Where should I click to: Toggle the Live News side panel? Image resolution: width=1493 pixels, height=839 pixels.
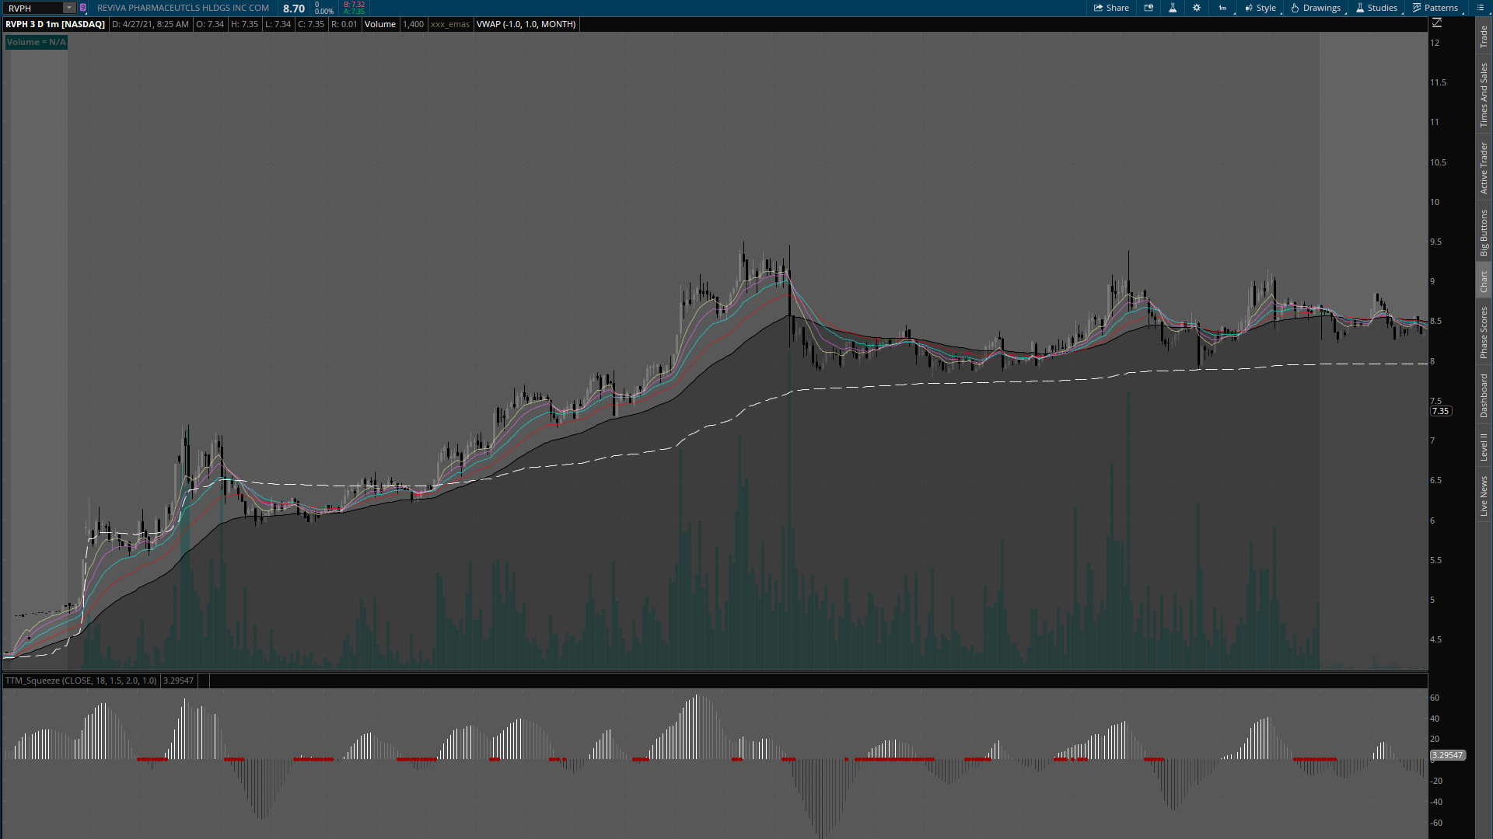(x=1484, y=496)
